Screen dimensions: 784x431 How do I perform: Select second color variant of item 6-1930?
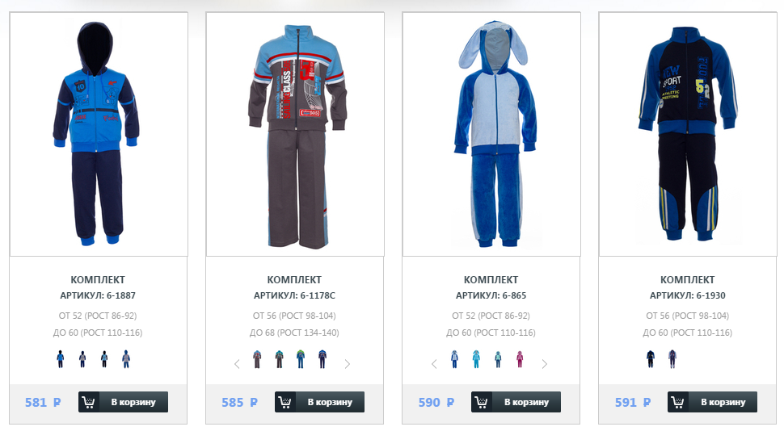[672, 359]
